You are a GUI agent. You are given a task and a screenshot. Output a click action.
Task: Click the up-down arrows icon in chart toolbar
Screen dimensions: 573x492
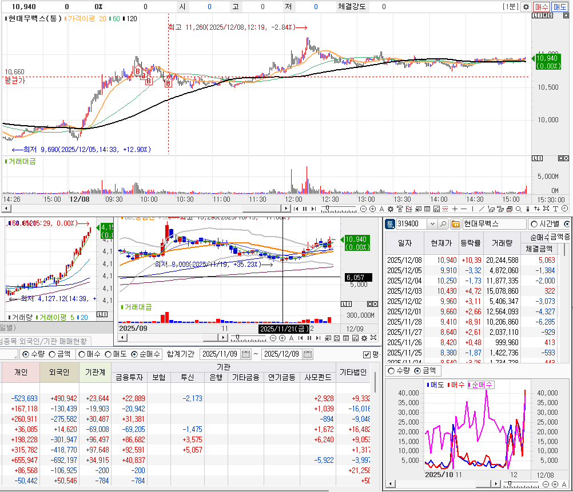[x=537, y=209]
